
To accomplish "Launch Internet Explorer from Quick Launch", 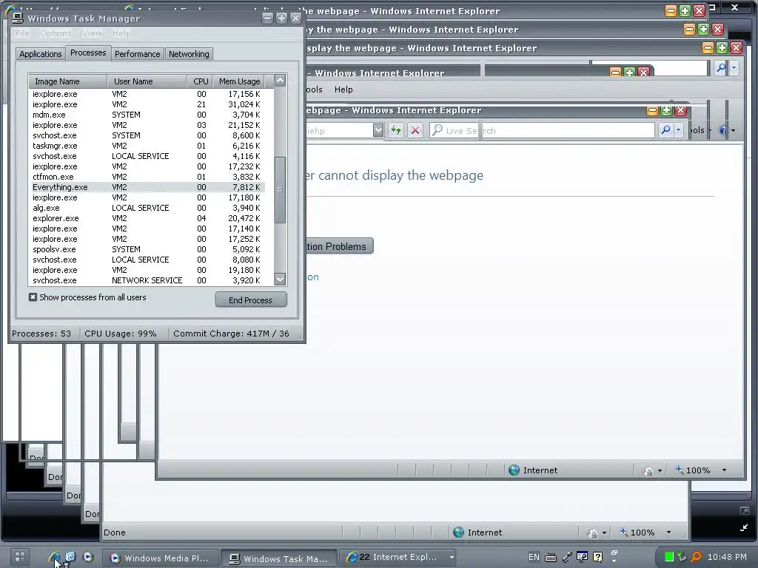I will tap(54, 557).
